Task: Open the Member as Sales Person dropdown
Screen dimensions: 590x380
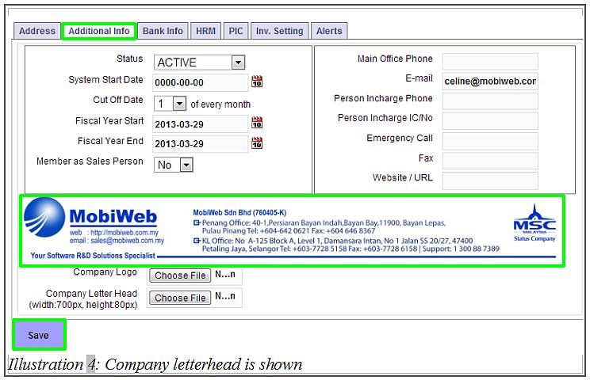Action: tap(186, 165)
